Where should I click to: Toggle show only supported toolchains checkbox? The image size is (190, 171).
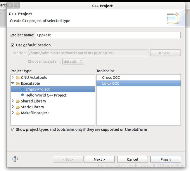[13, 129]
